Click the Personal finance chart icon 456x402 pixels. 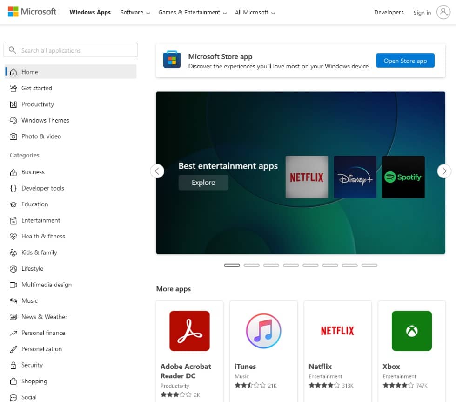[x=13, y=333]
